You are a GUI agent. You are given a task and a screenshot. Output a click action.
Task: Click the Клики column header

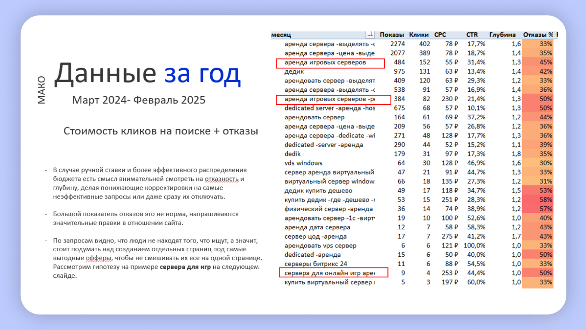pos(419,35)
